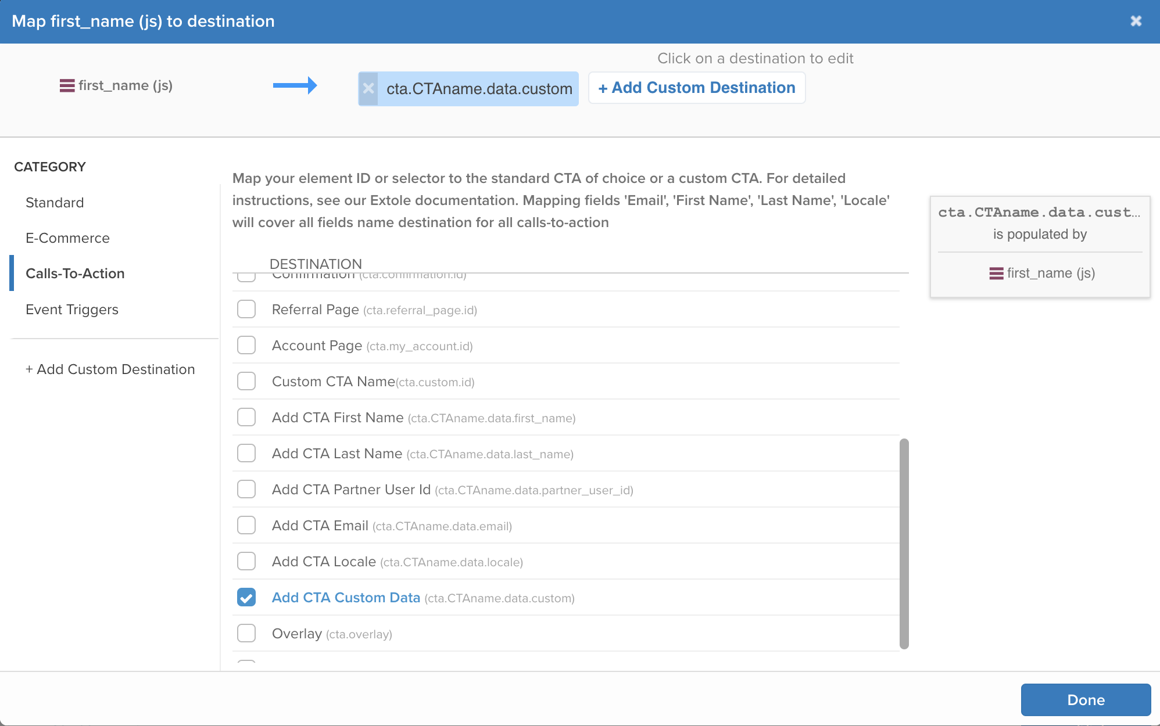Close the Map first_name dialog with X
This screenshot has height=726, width=1160.
[1136, 21]
